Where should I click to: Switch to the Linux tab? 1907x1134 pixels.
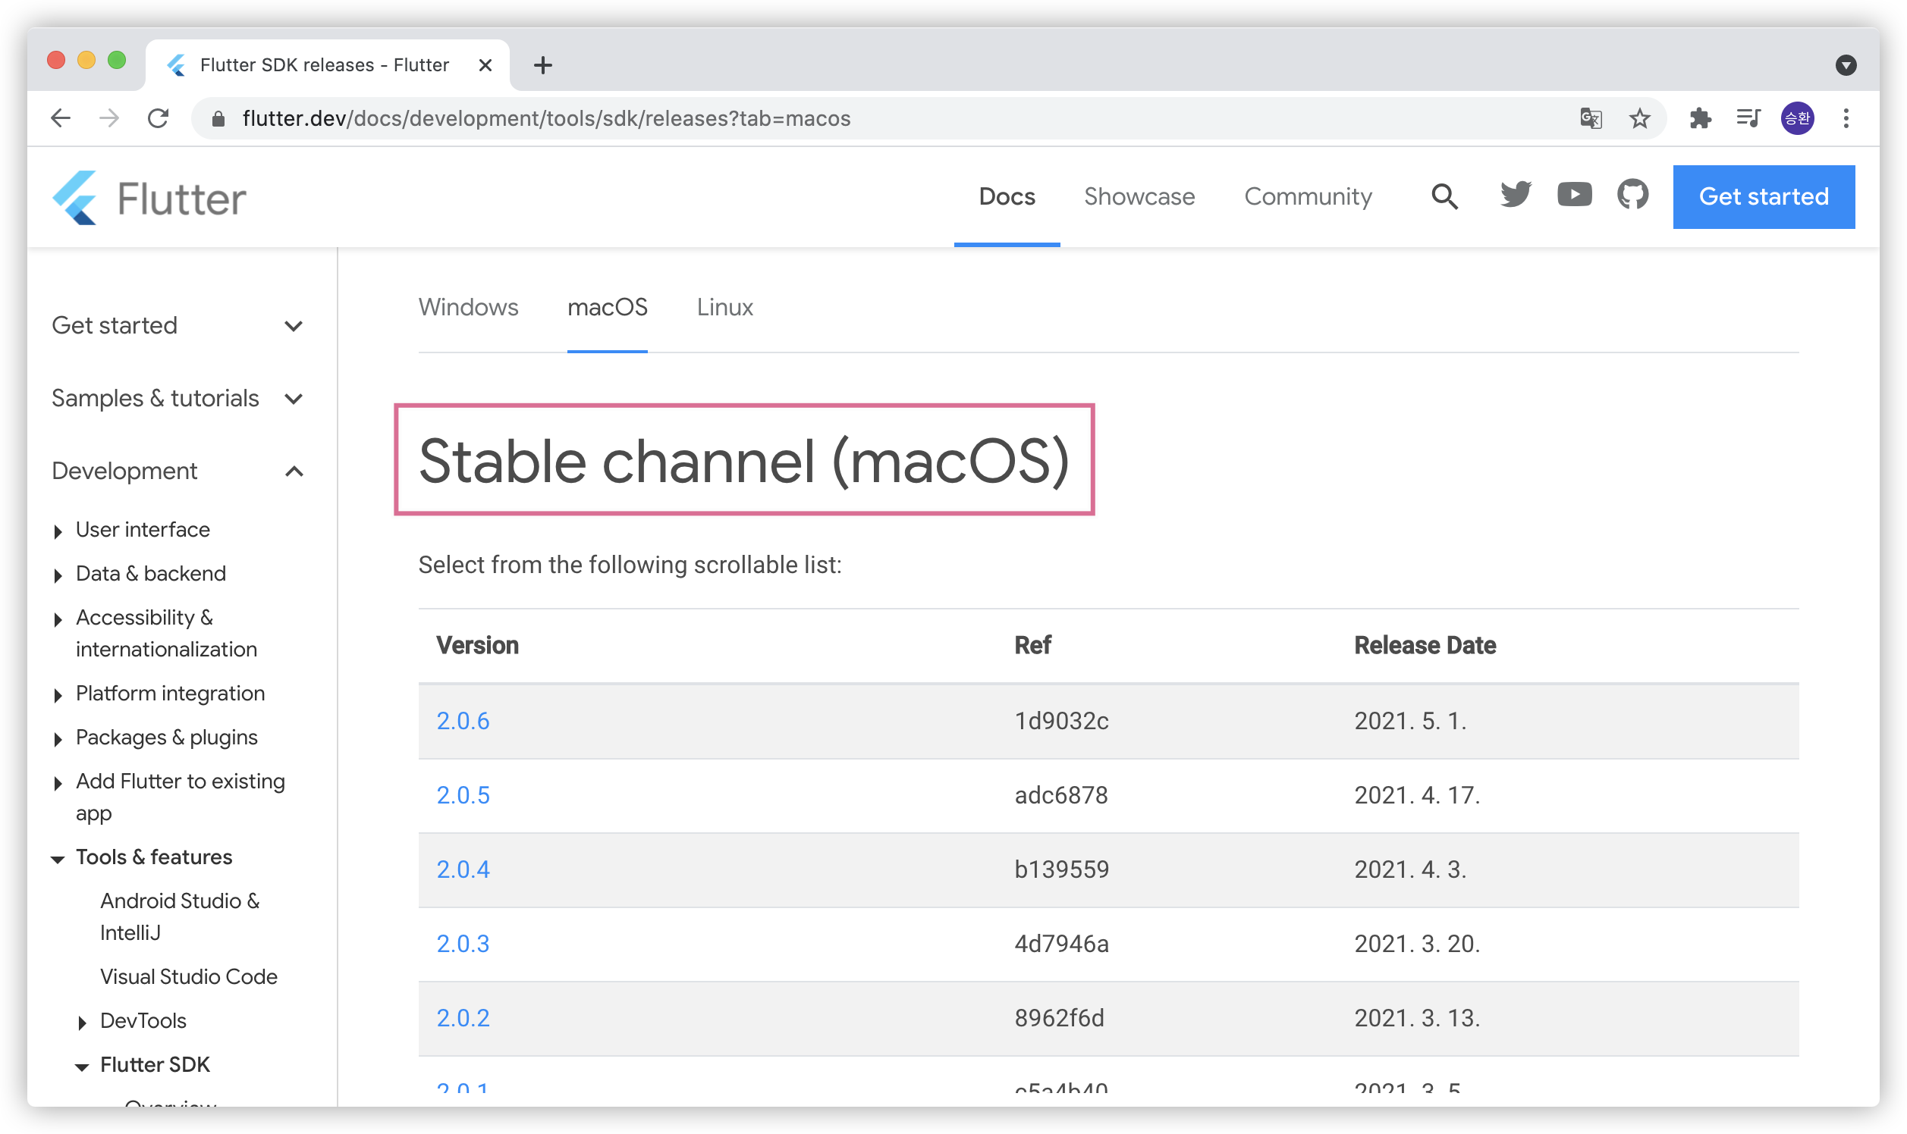[x=724, y=307]
